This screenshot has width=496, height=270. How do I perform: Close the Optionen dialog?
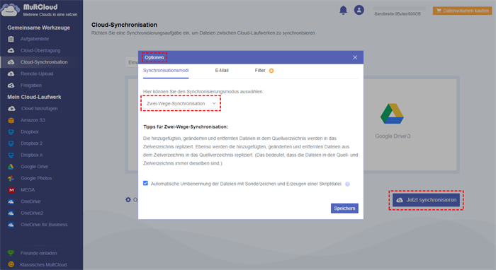point(355,57)
